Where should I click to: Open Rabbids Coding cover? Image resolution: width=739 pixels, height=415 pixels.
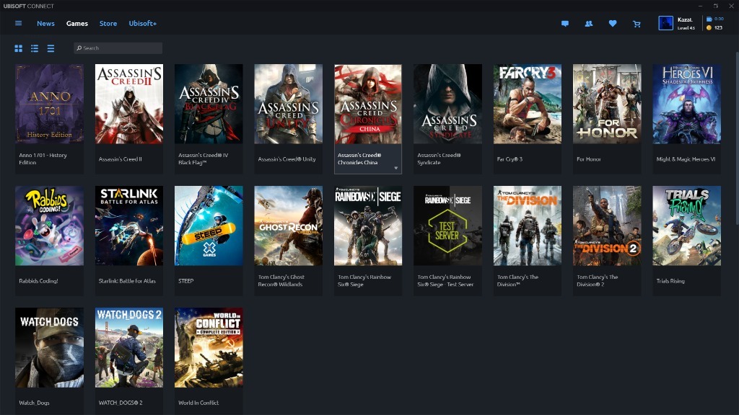coord(50,226)
